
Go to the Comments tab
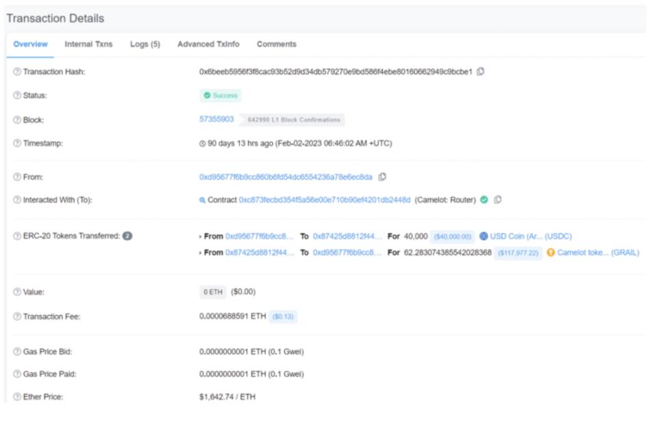coord(276,44)
